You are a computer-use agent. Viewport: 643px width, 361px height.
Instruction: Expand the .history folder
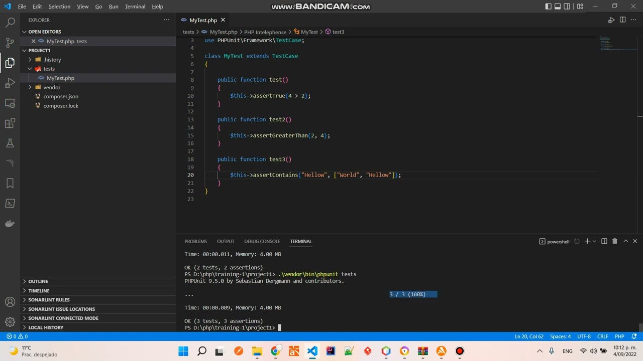pos(30,60)
